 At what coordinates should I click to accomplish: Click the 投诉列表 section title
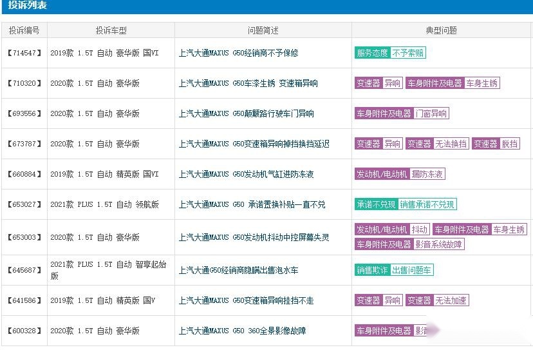pos(27,5)
